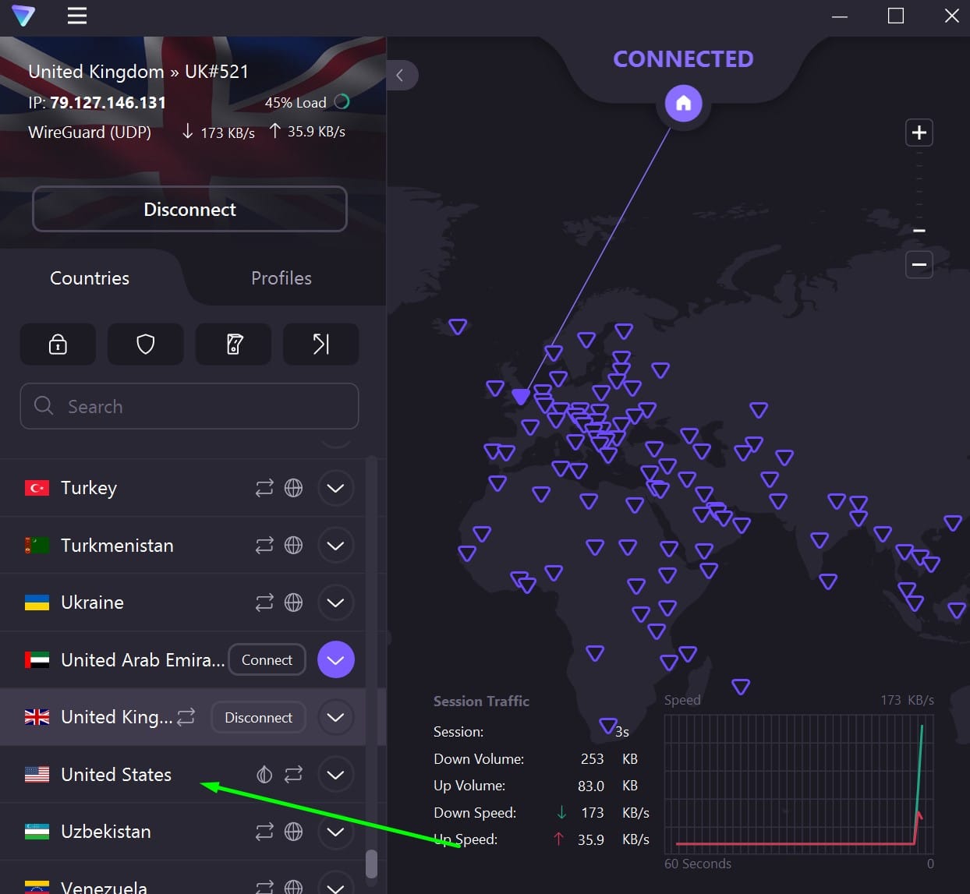Toggle the Kill Switch quick setting
The width and height of the screenshot is (970, 894).
[234, 345]
